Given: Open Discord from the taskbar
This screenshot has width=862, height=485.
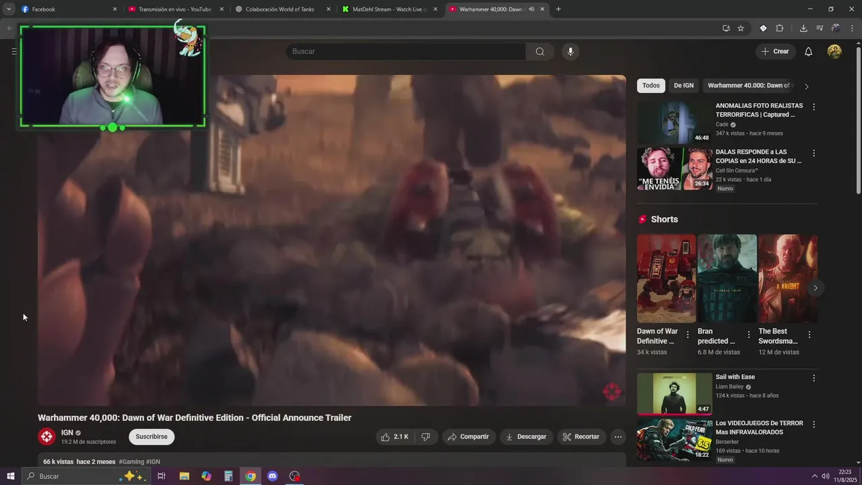Looking at the screenshot, I should [x=272, y=476].
